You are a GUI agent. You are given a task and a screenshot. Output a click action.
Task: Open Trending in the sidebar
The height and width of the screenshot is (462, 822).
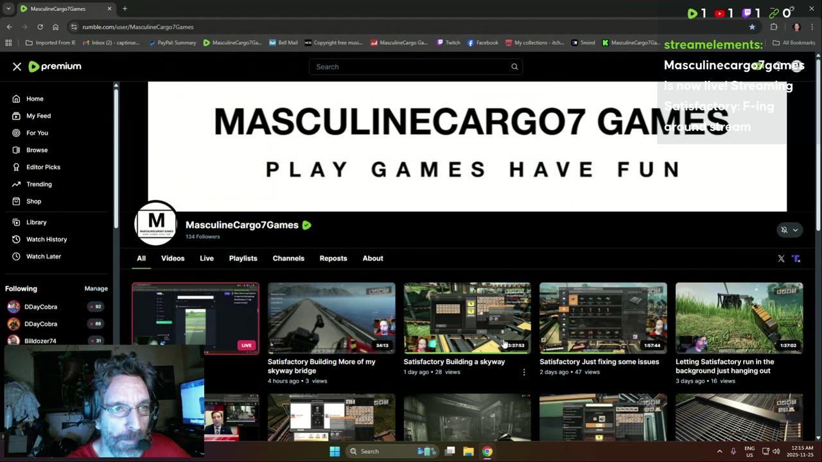point(39,184)
